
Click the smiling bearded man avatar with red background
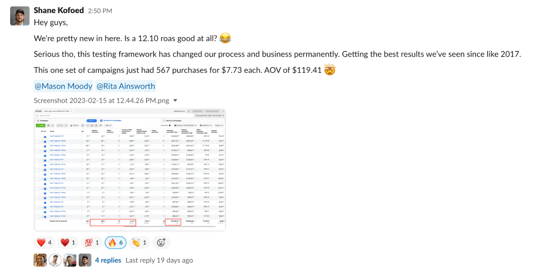(70, 260)
